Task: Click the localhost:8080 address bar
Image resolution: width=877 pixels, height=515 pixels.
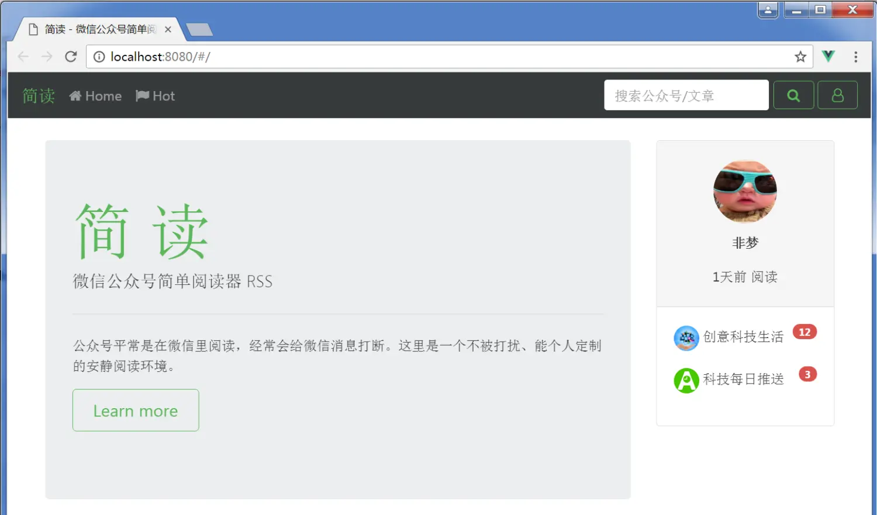Action: point(449,57)
